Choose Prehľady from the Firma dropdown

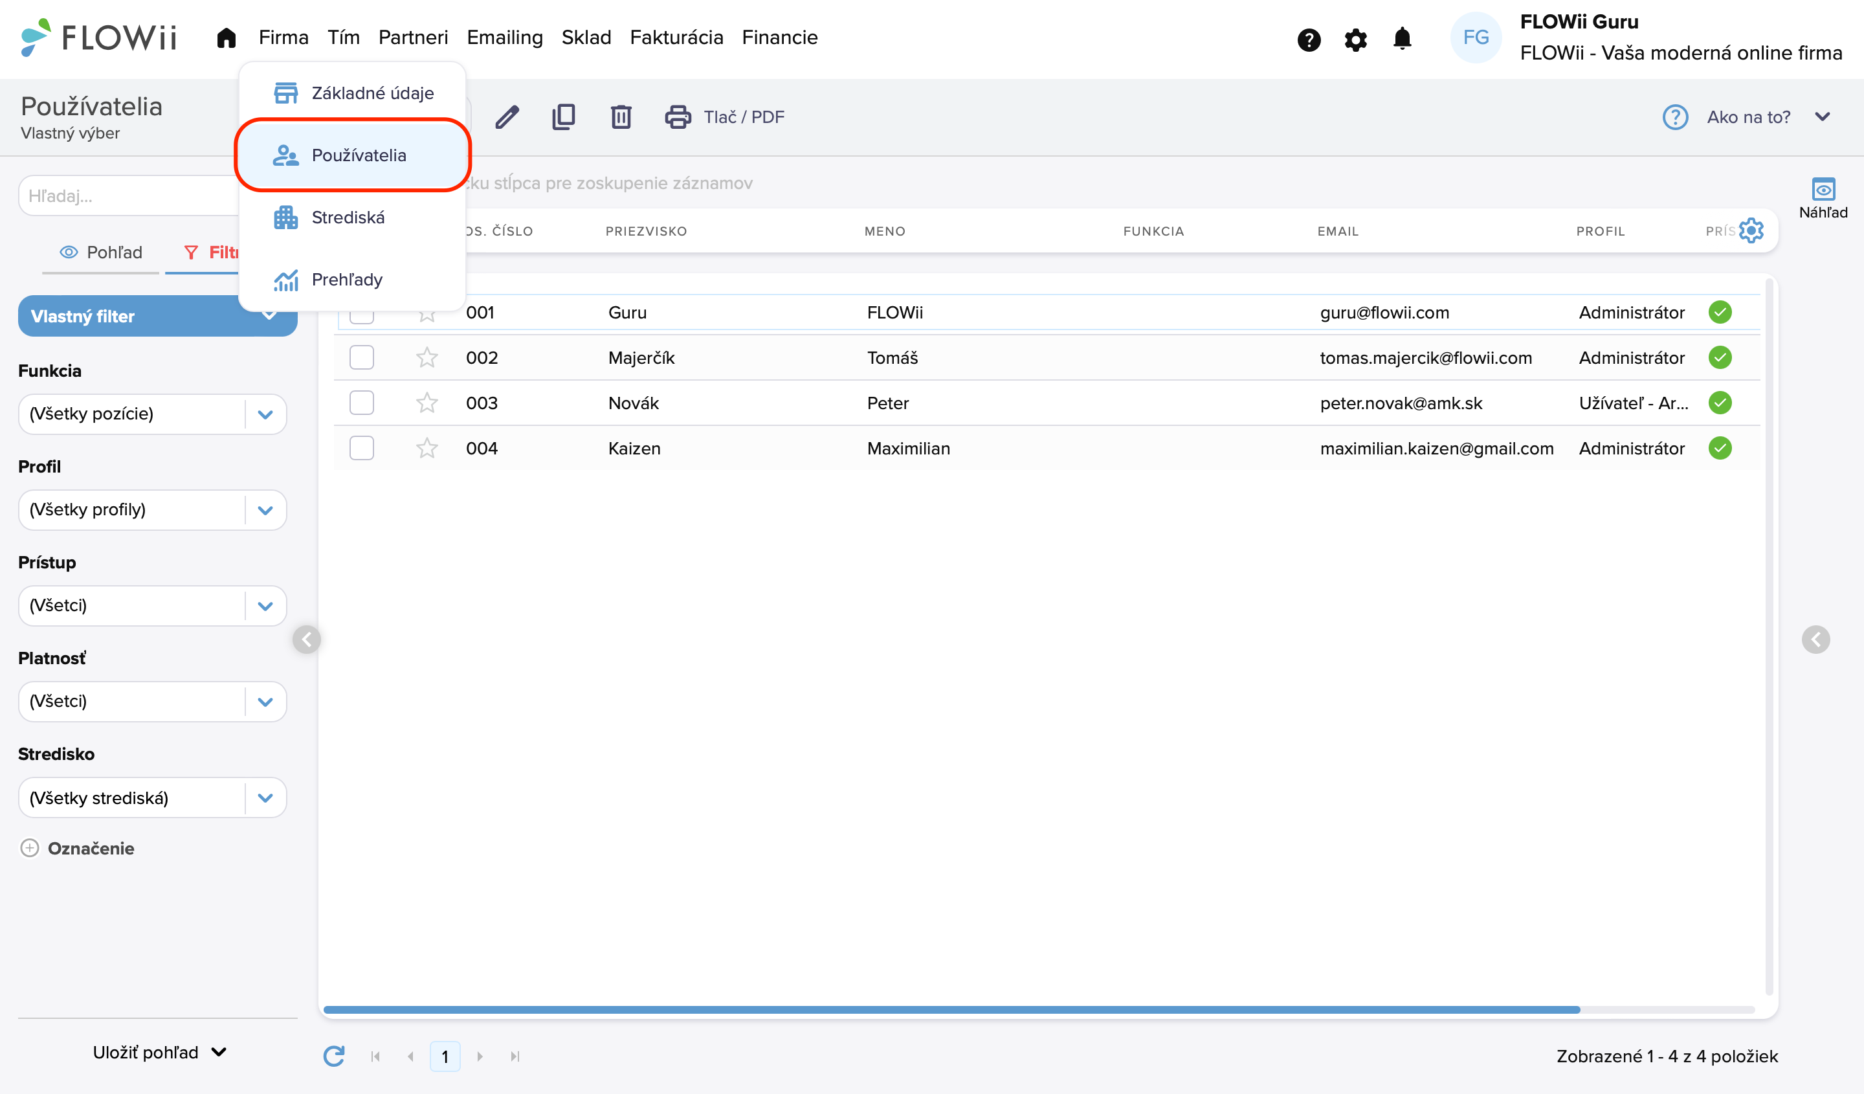click(x=353, y=280)
